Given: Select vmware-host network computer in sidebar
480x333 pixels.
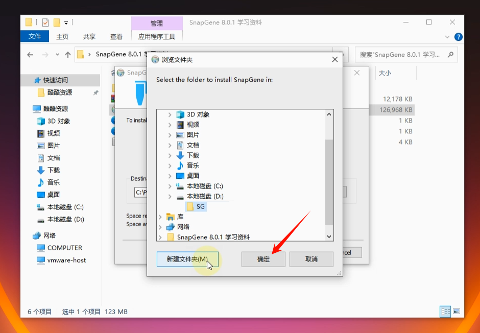Looking at the screenshot, I should [66, 260].
